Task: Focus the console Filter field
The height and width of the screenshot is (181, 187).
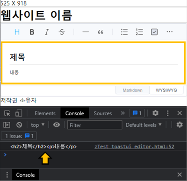Action: 95,125
